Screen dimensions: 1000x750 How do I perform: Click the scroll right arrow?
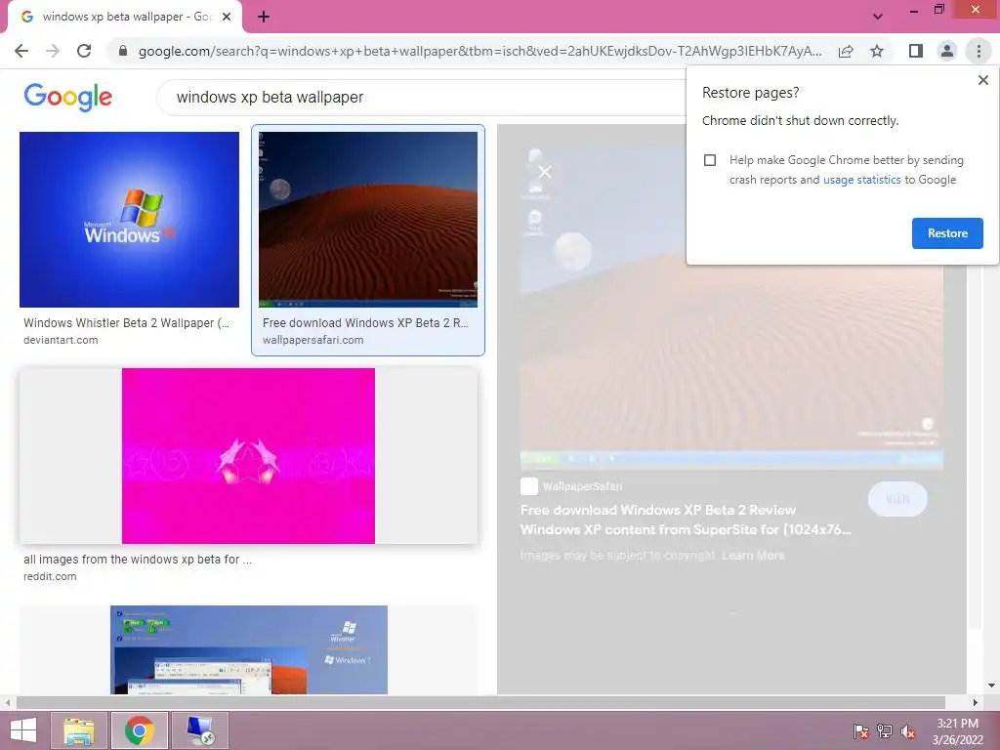tap(976, 702)
